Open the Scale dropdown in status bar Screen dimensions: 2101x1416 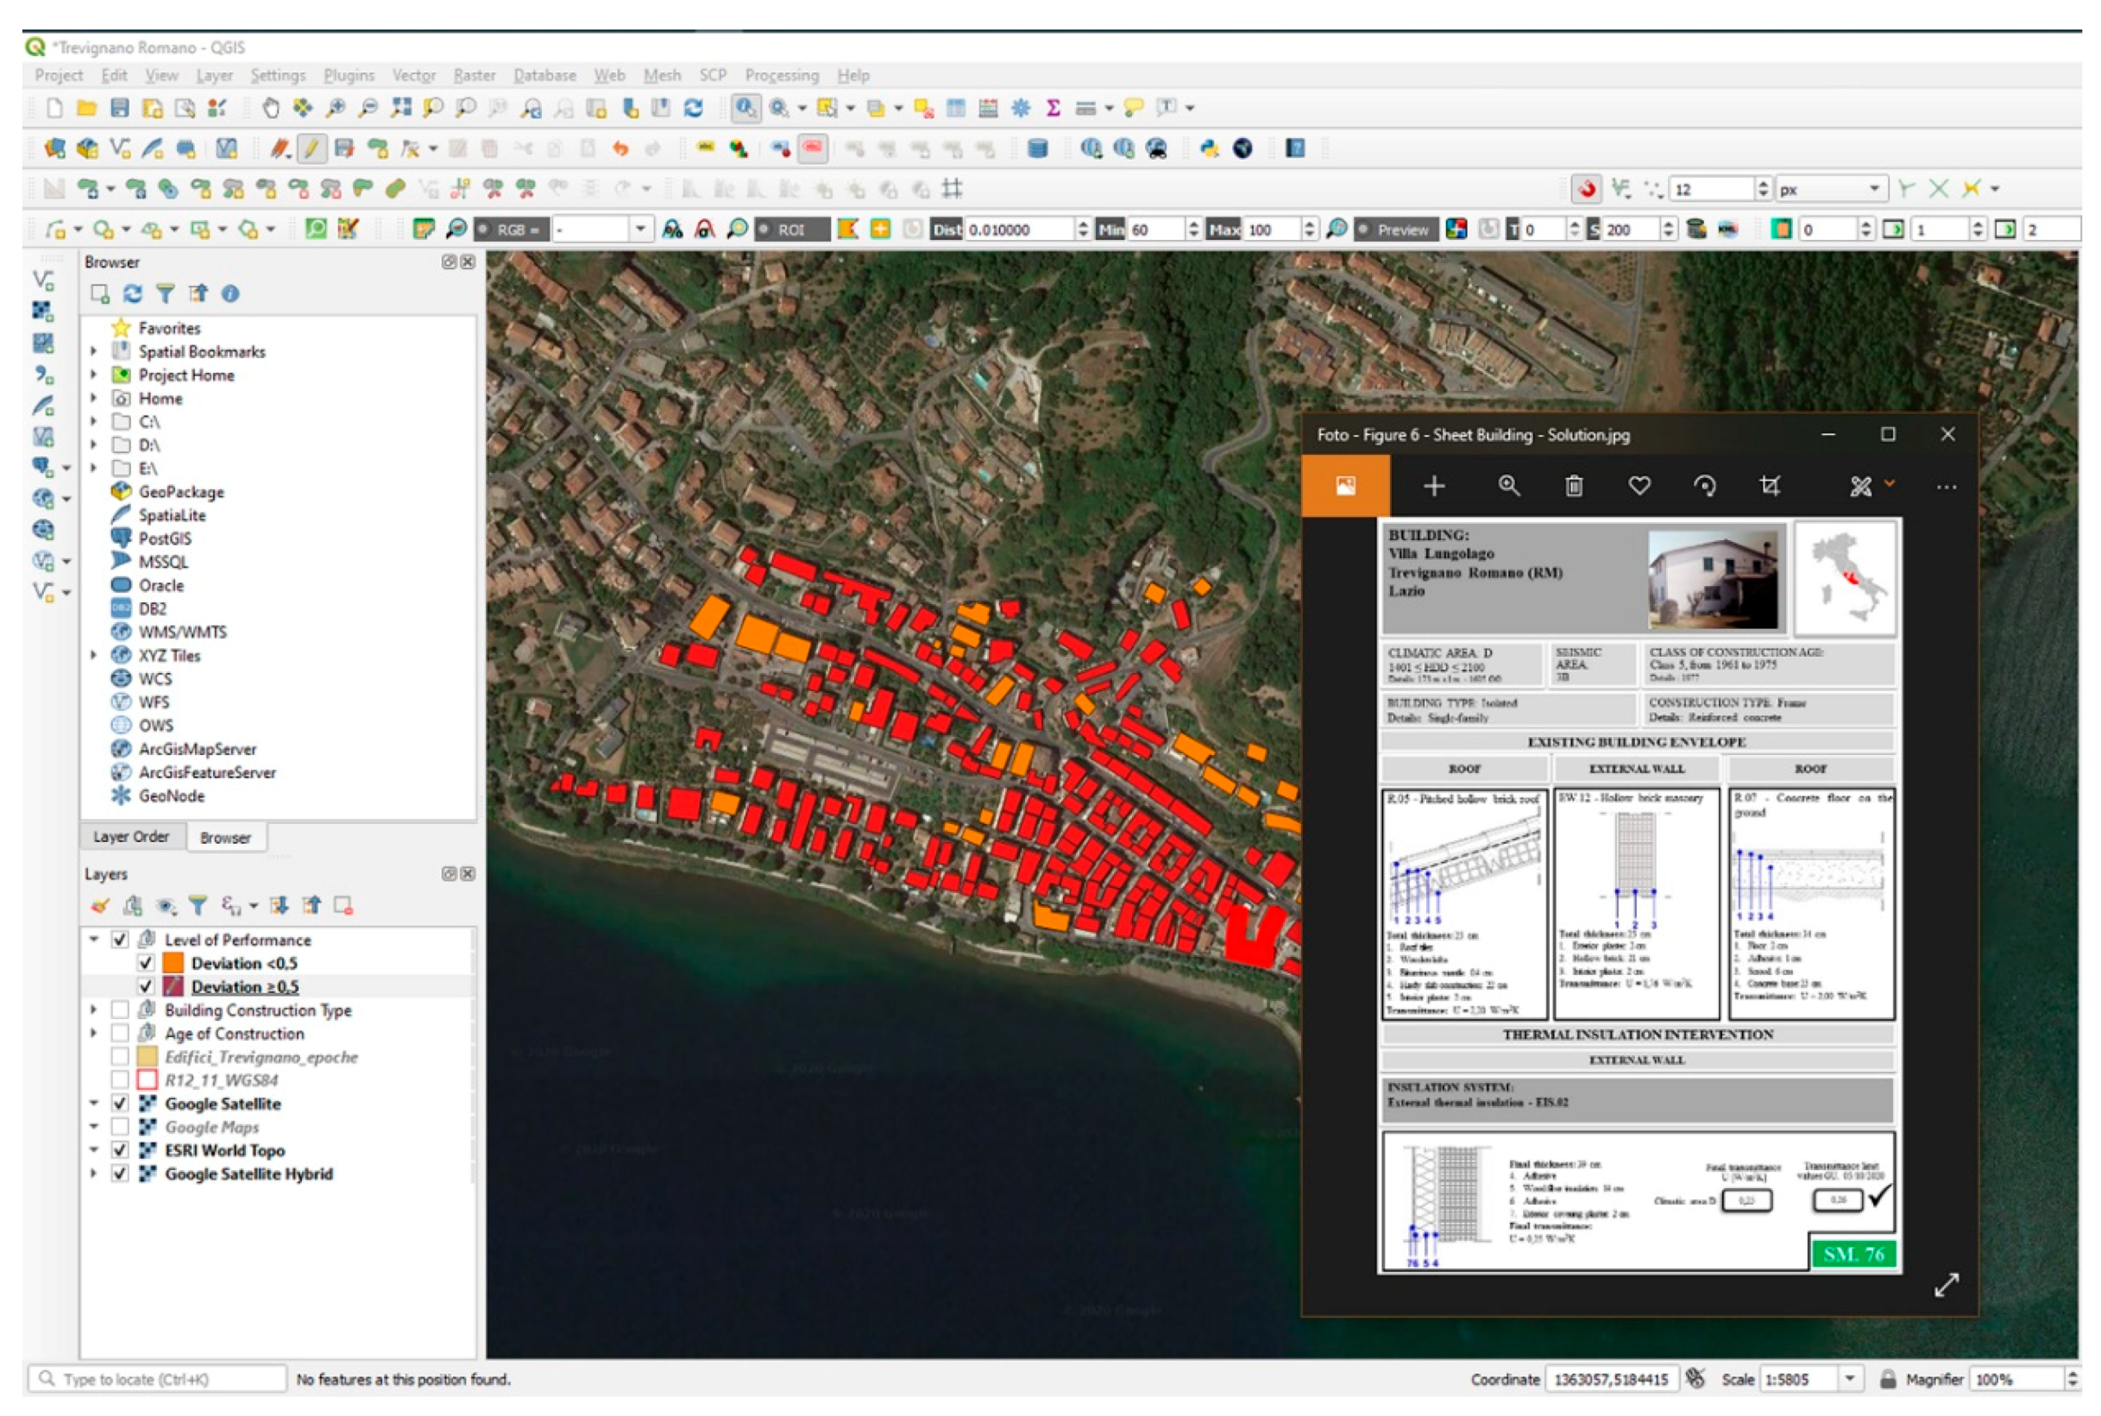tap(1849, 1379)
